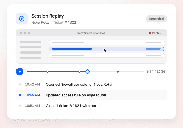Click the Nova Retail · Ticket #4821 subtitle
The image size is (183, 128).
click(54, 22)
